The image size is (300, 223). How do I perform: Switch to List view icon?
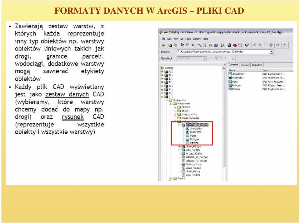(x=205, y=45)
